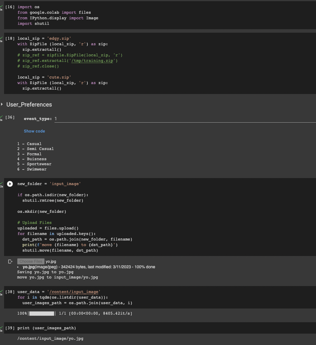Click the line "local_zip = 'edgy.zip'"
The height and width of the screenshot is (345, 316).
coord(44,39)
